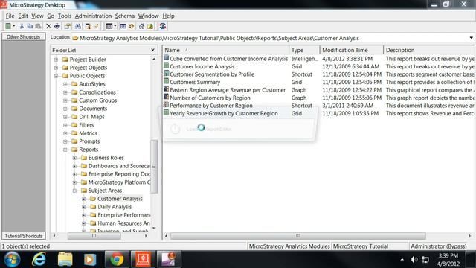Click the Other Shortcuts button
The height and width of the screenshot is (268, 476).
[x=23, y=36]
